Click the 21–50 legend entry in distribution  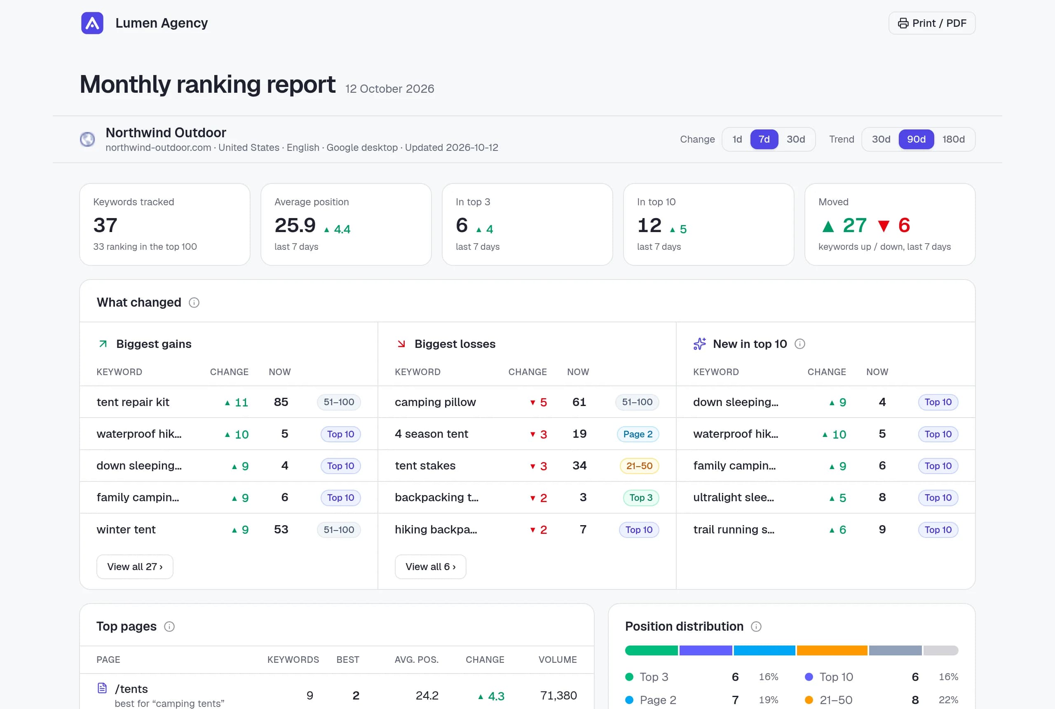click(882, 700)
